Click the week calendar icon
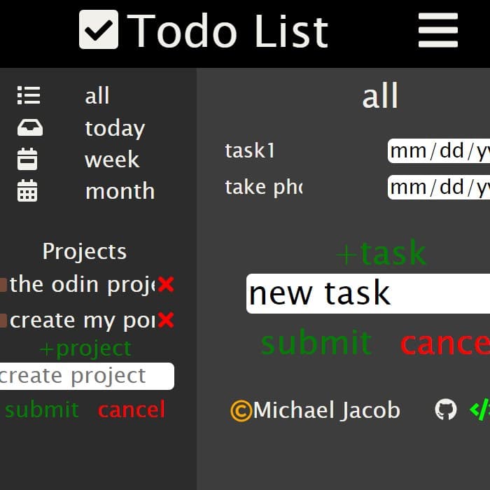Image resolution: width=490 pixels, height=490 pixels. [27, 159]
